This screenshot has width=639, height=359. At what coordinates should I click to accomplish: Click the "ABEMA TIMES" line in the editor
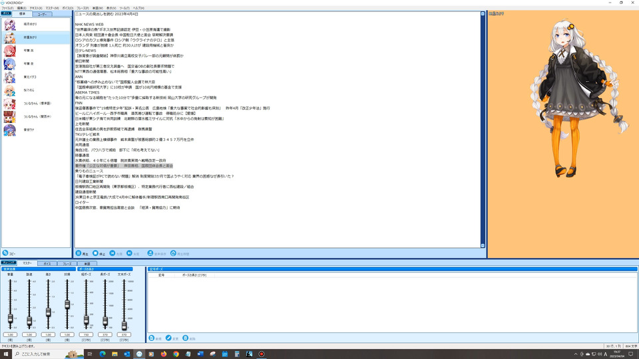pyautogui.click(x=87, y=92)
